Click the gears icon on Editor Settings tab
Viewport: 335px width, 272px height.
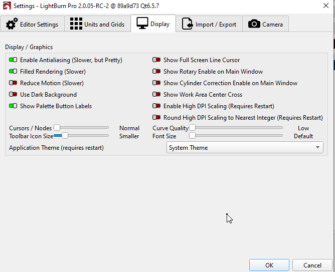click(12, 24)
